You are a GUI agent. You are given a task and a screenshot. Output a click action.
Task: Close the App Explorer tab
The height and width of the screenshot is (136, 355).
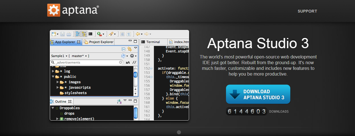coord(79,42)
